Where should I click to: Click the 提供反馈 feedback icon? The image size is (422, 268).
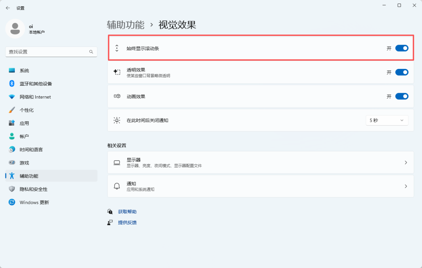click(x=110, y=223)
